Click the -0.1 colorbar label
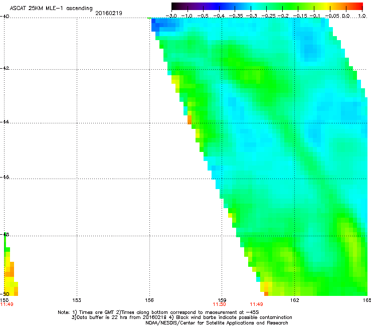This screenshot has height=326, width=371. point(315,16)
